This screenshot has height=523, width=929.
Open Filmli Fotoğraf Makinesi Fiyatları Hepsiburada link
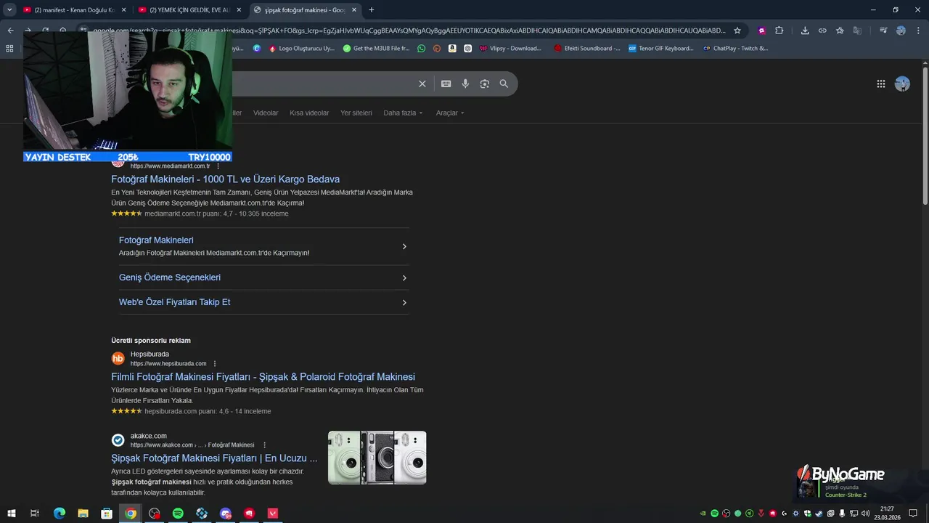pyautogui.click(x=263, y=377)
